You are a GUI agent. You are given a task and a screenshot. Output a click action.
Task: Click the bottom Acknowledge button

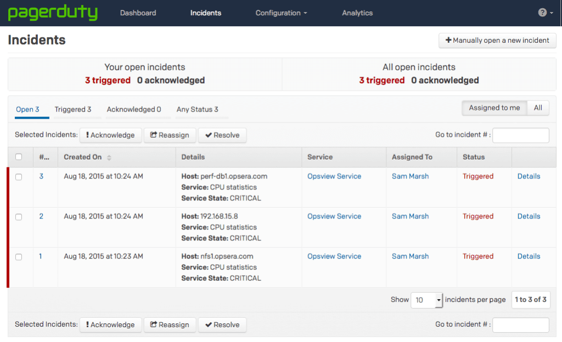[x=110, y=325]
